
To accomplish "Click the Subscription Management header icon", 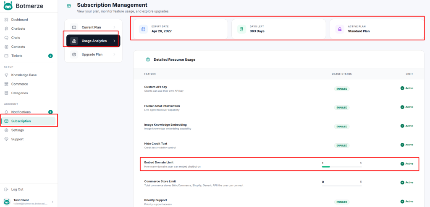I will (69, 5).
